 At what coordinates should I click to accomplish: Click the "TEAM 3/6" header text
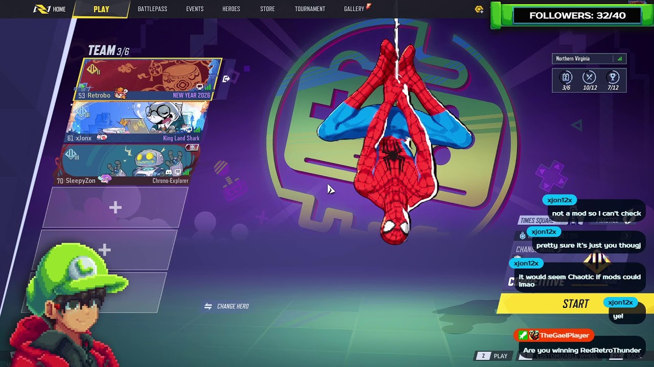[108, 50]
